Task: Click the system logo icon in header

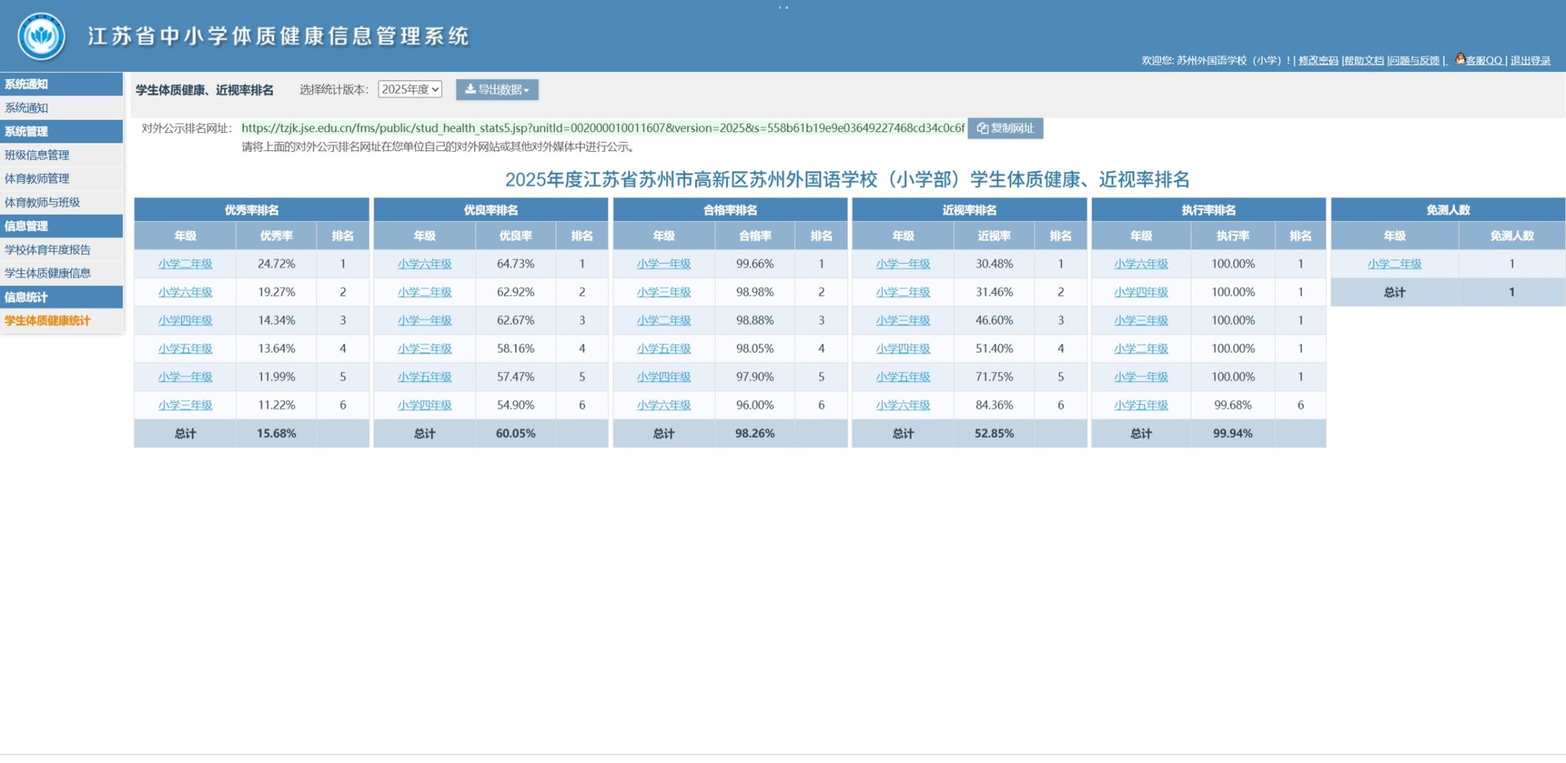Action: 42,36
